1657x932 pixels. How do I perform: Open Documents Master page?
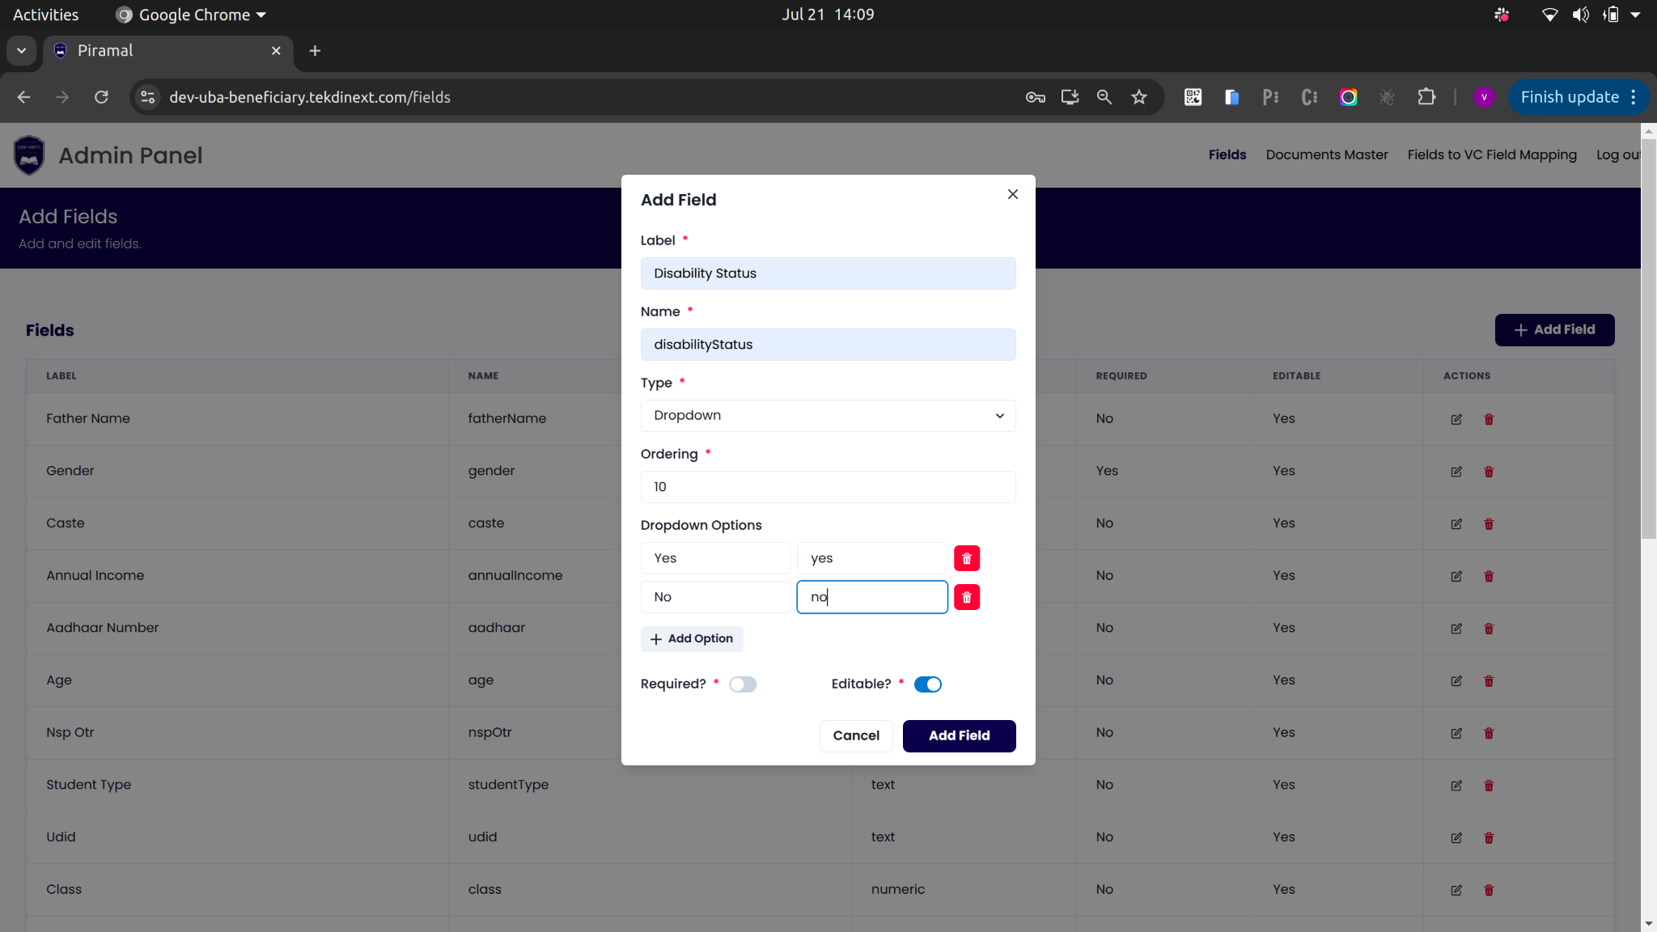coord(1326,155)
